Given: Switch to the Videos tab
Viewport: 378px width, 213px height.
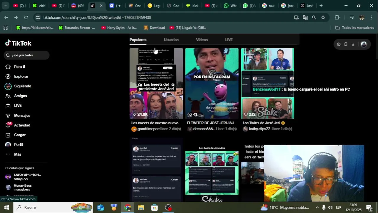Looking at the screenshot, I should pos(202,40).
